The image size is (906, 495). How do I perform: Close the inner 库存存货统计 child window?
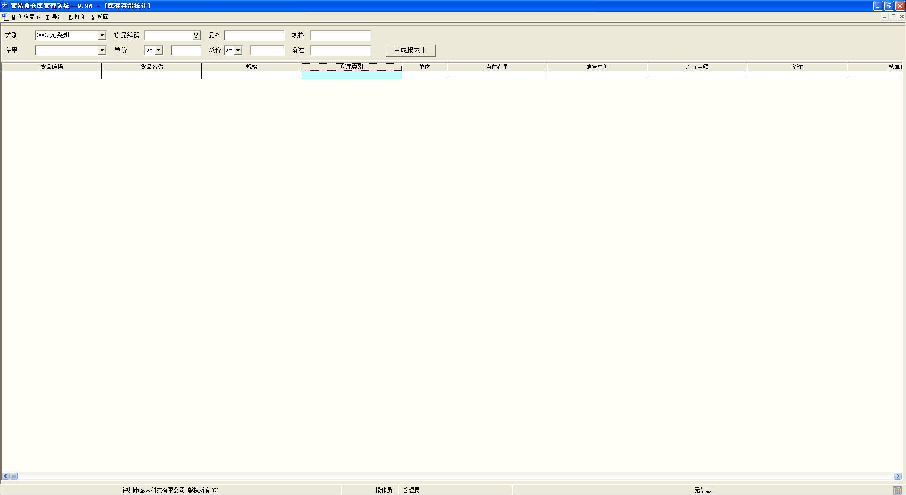pyautogui.click(x=901, y=17)
